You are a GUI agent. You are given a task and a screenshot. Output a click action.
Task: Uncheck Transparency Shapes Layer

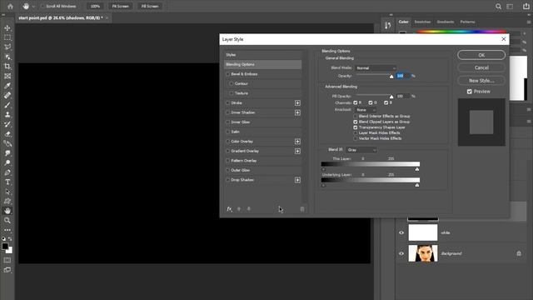[356, 127]
